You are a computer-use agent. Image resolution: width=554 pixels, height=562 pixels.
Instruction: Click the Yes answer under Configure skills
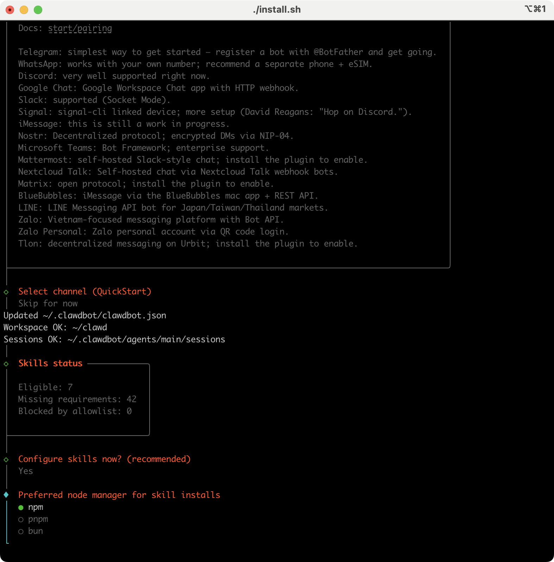pos(26,471)
